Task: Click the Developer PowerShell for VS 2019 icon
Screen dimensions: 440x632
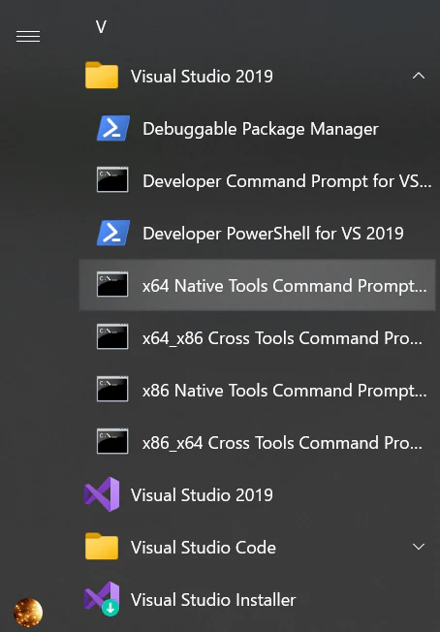Action: pos(112,233)
